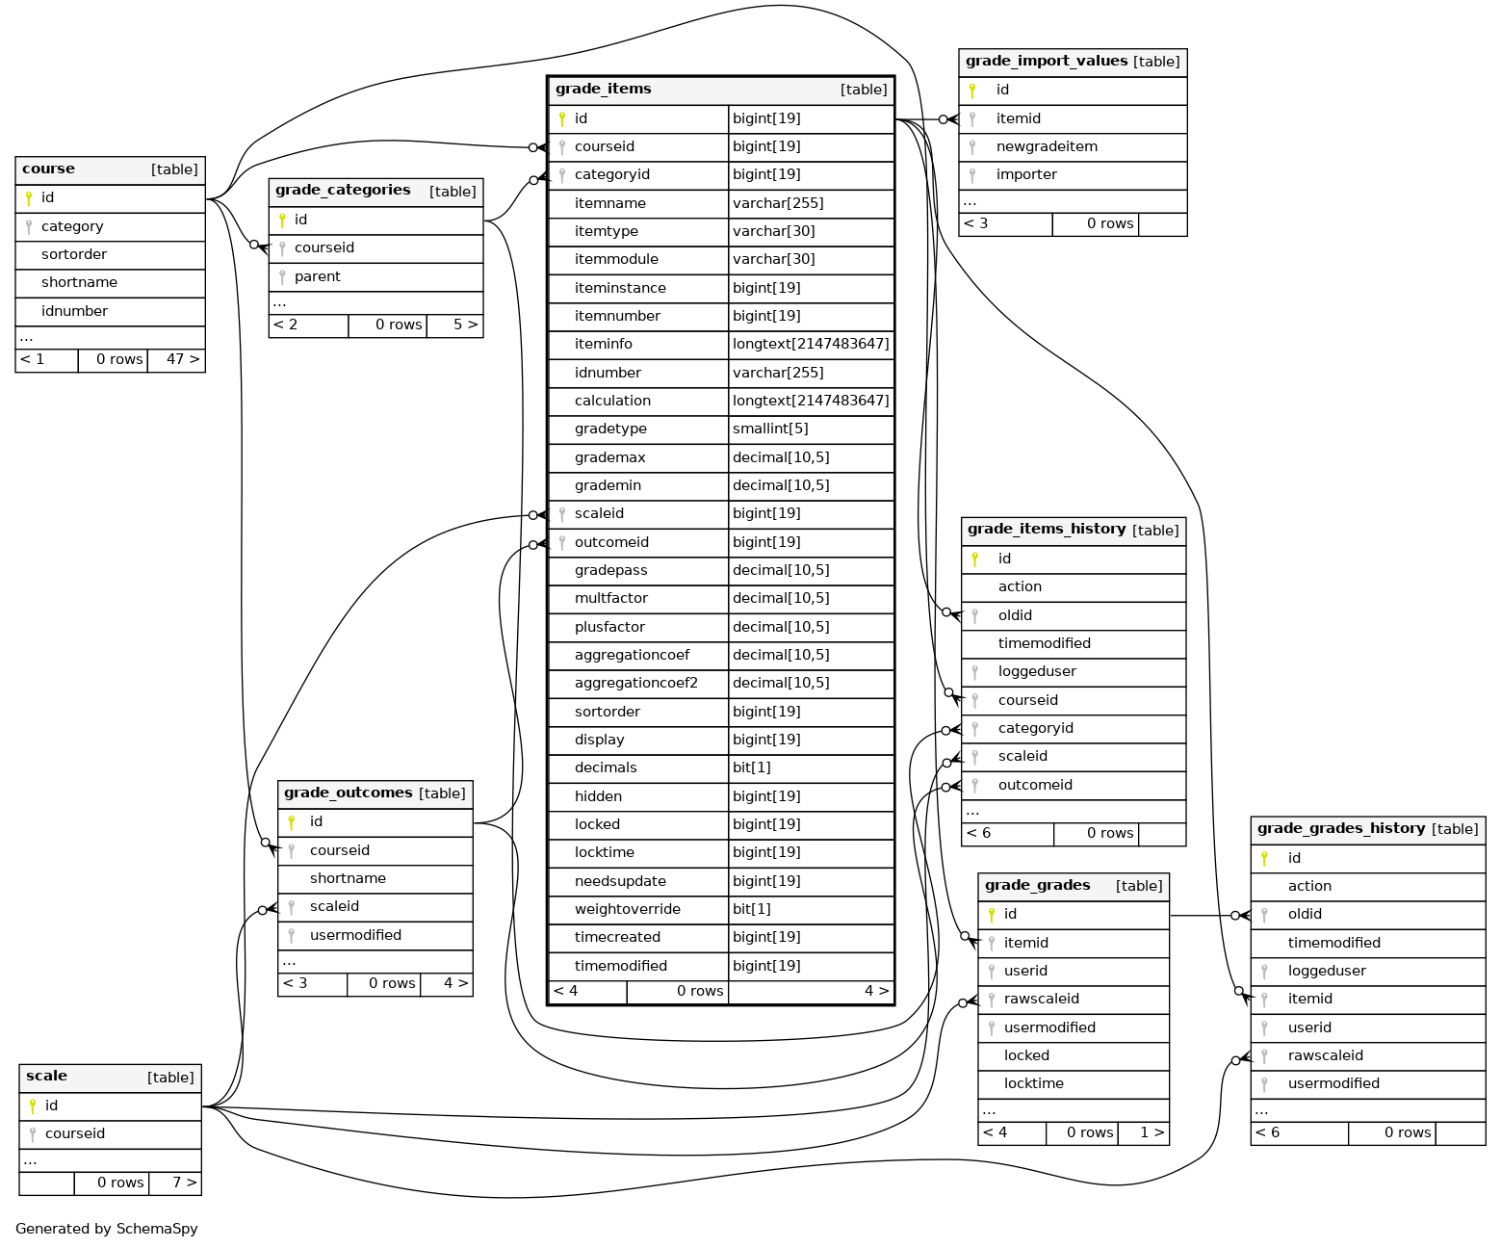Open the scale table title
The height and width of the screenshot is (1248, 1501).
[x=46, y=1076]
